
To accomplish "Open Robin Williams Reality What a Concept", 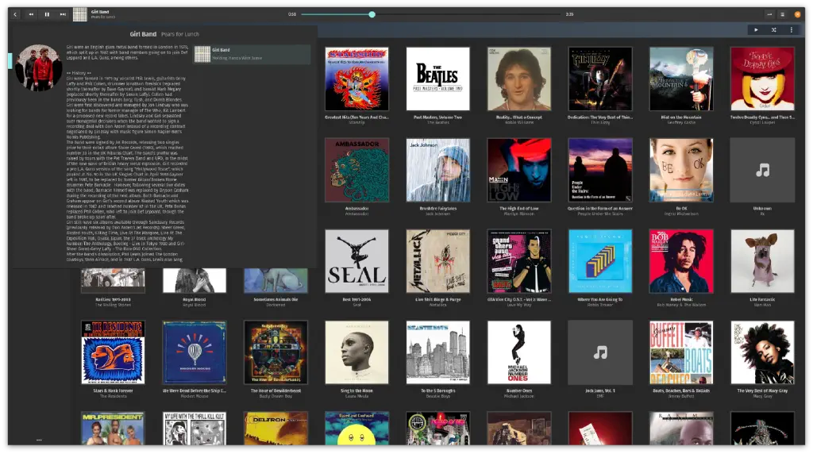I will point(519,79).
